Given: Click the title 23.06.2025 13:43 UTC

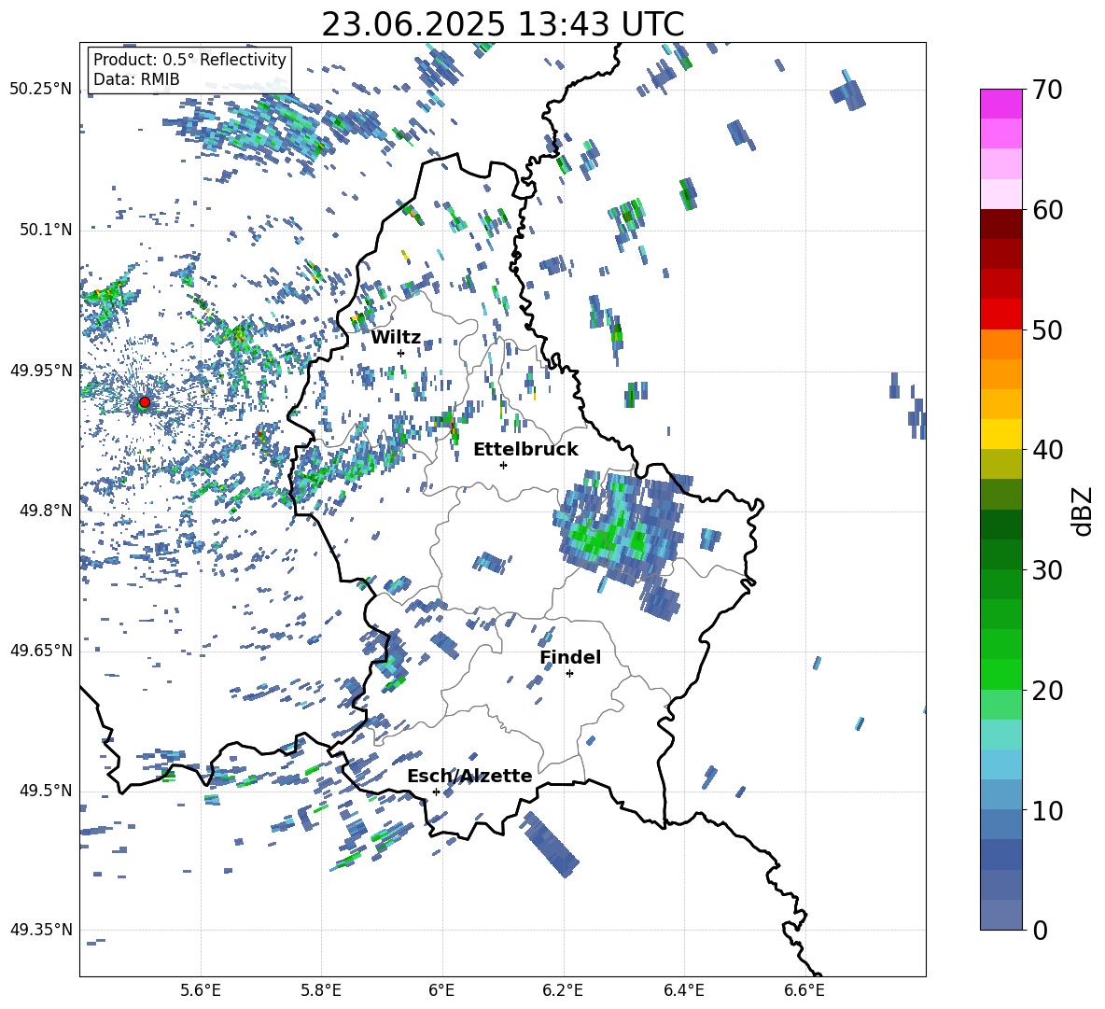Looking at the screenshot, I should [503, 24].
